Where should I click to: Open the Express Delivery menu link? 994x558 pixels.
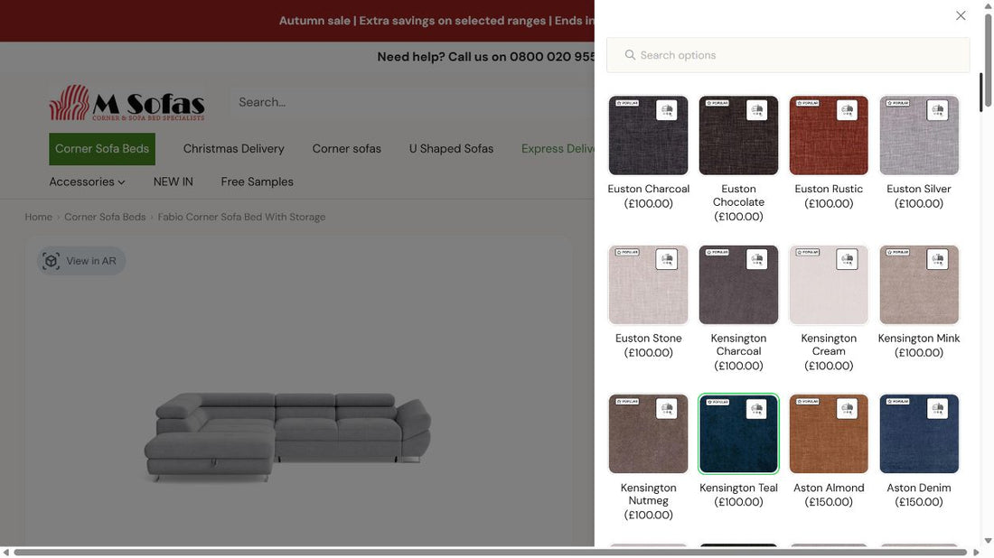click(558, 149)
